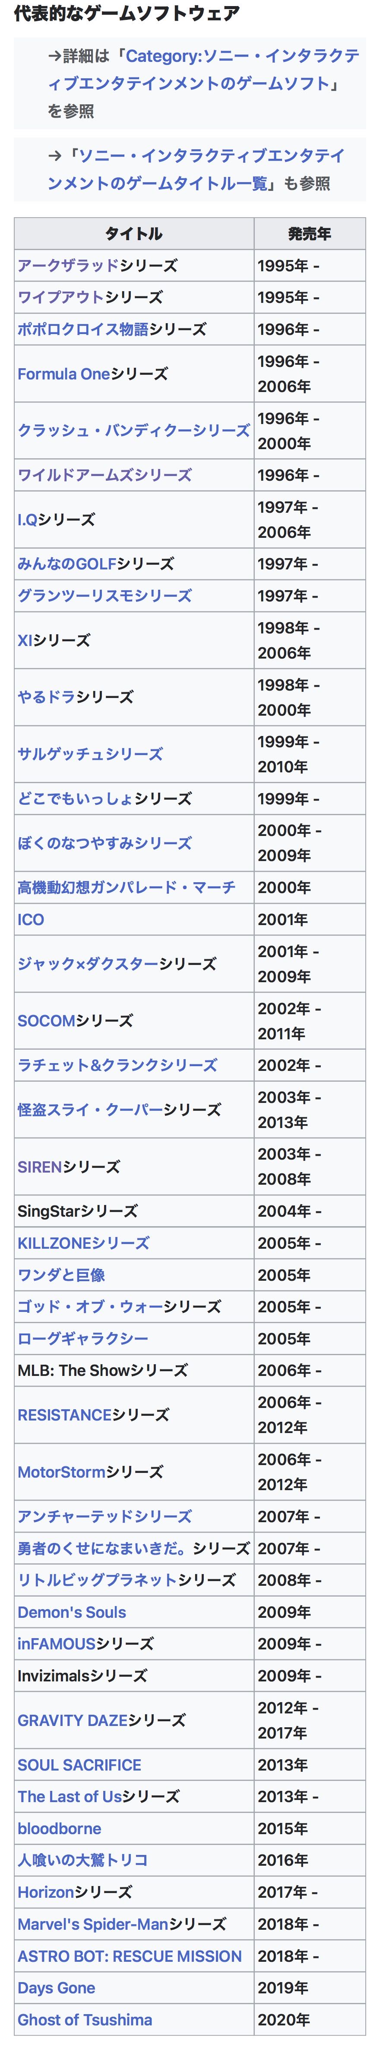The height and width of the screenshot is (2060, 380).
Task: Click the みんなのGOLF link
Action: click(67, 564)
